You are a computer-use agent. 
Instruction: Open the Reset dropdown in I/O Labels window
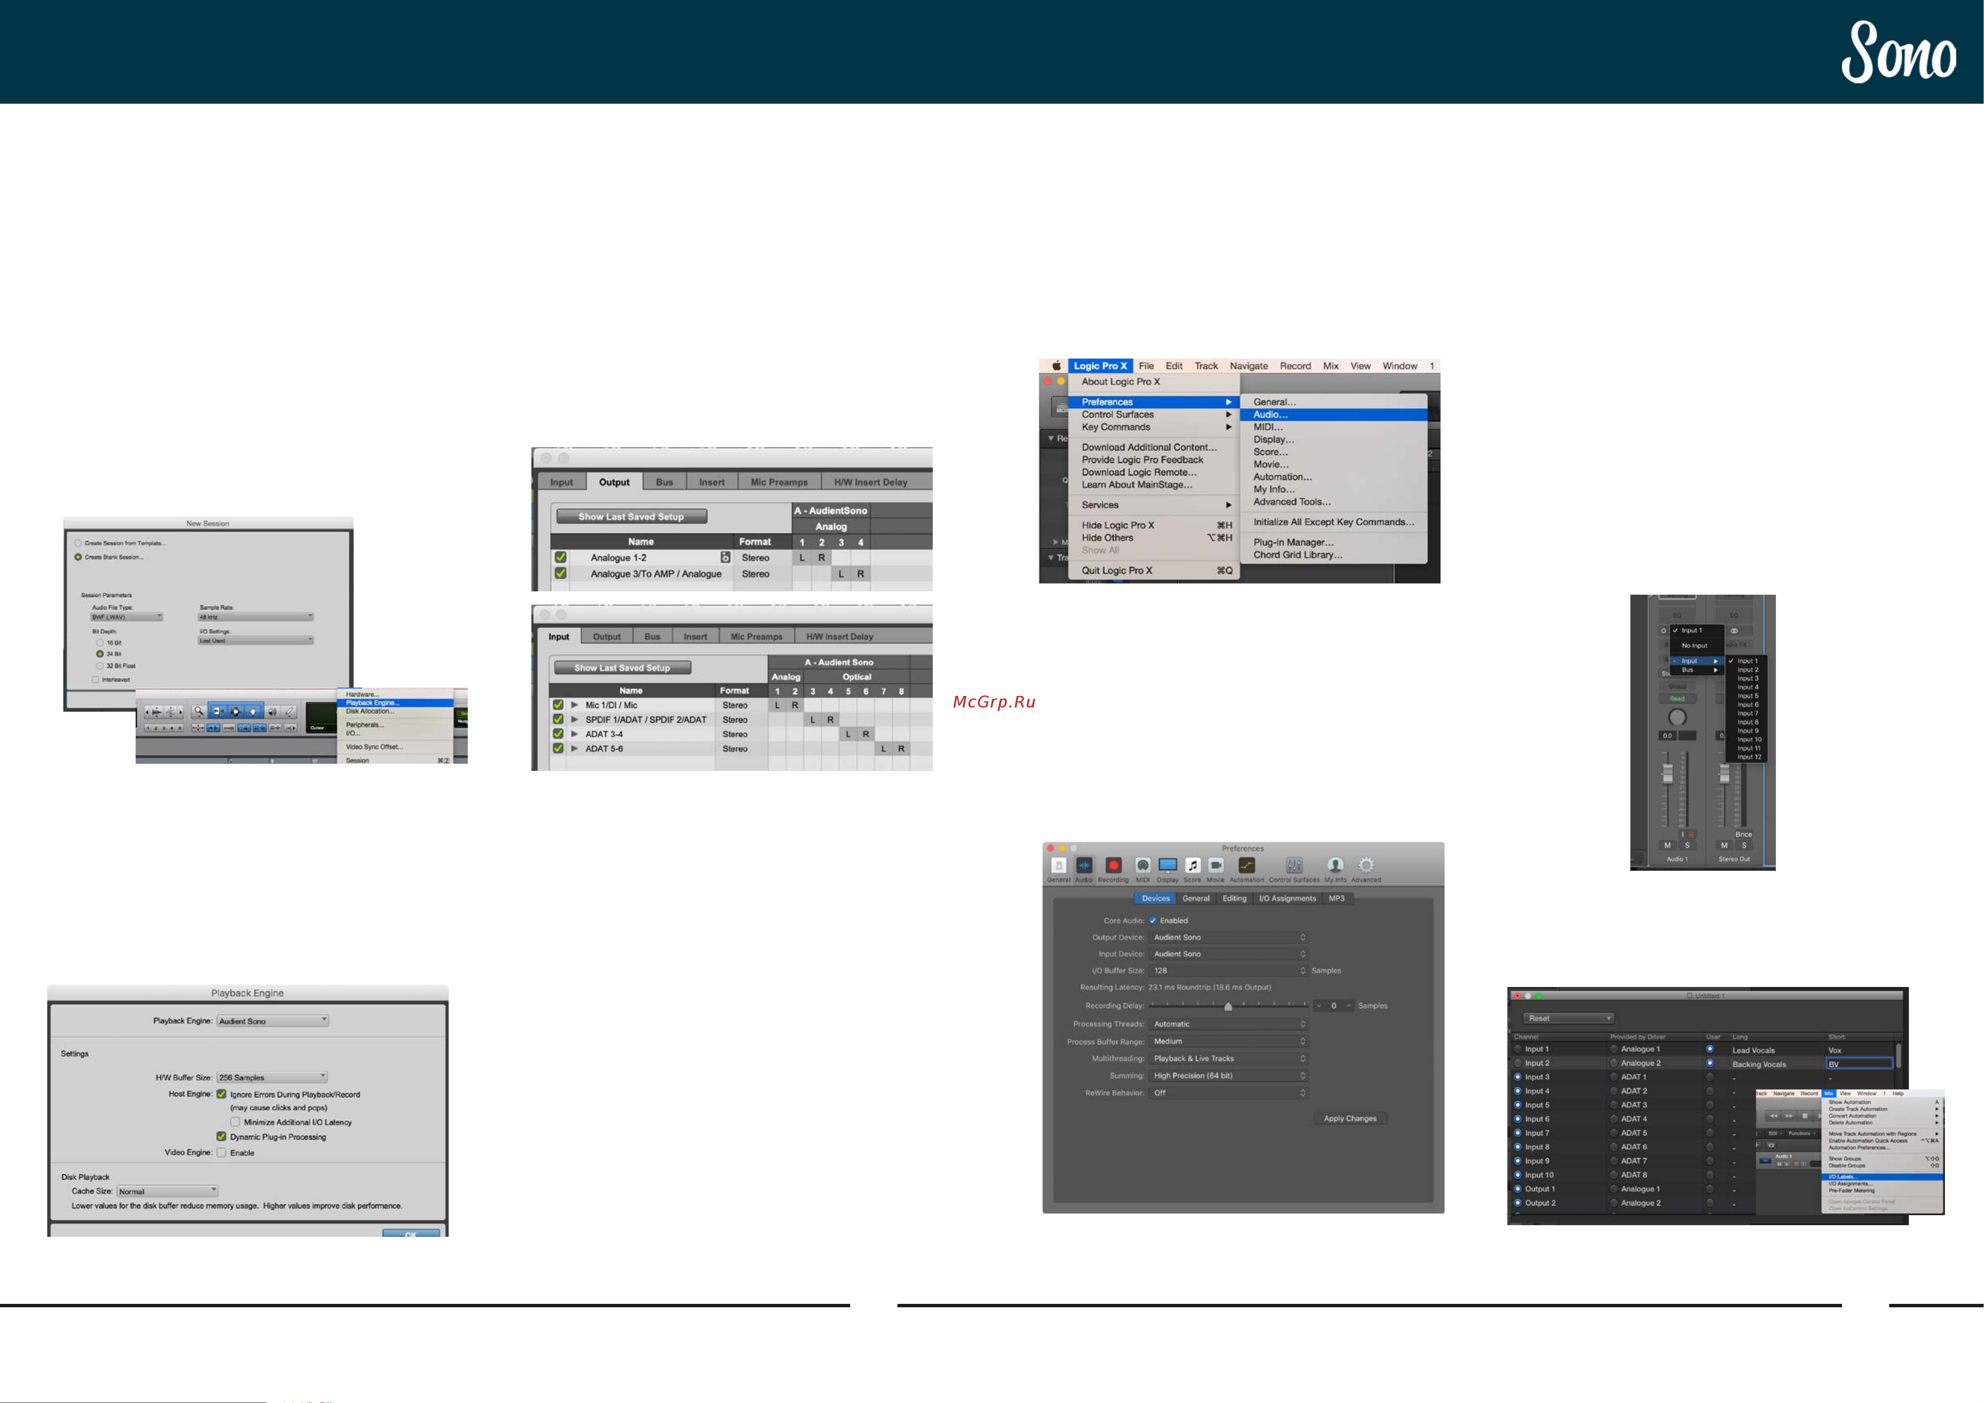(x=1568, y=1019)
